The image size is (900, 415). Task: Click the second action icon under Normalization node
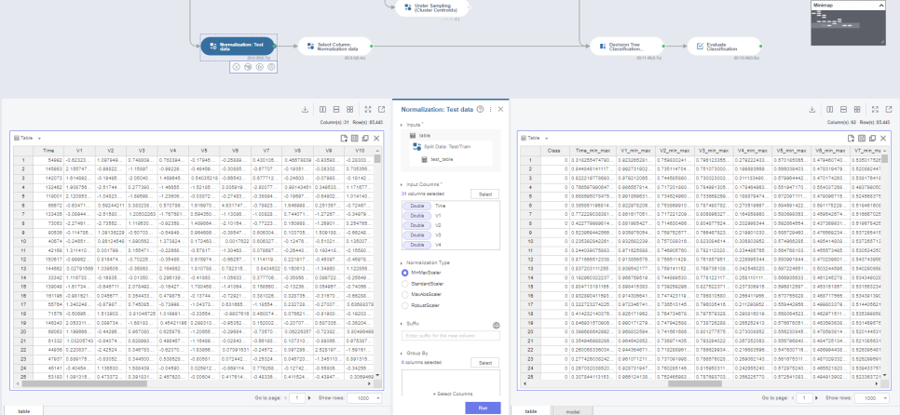[x=248, y=67]
